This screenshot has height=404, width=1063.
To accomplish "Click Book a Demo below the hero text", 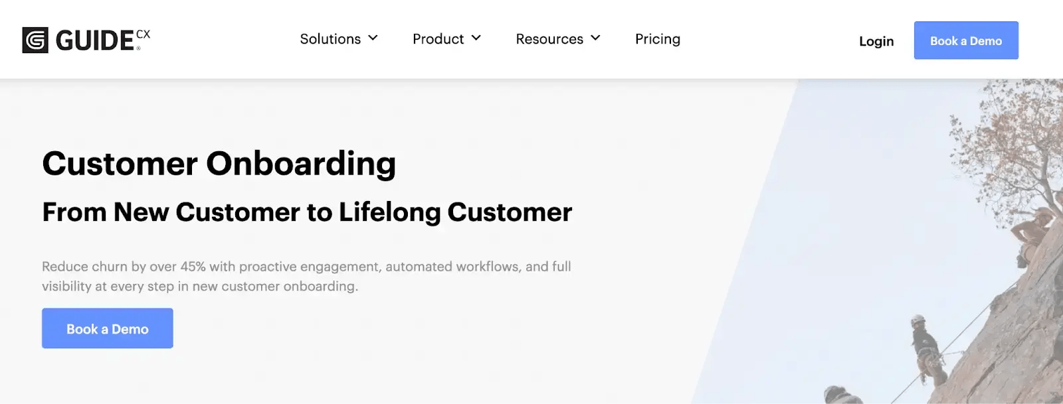I will 107,328.
